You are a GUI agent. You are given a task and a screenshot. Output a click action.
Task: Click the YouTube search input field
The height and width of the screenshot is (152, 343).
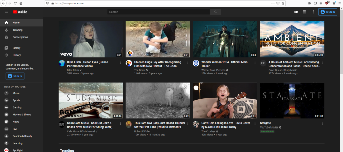tap(158, 12)
